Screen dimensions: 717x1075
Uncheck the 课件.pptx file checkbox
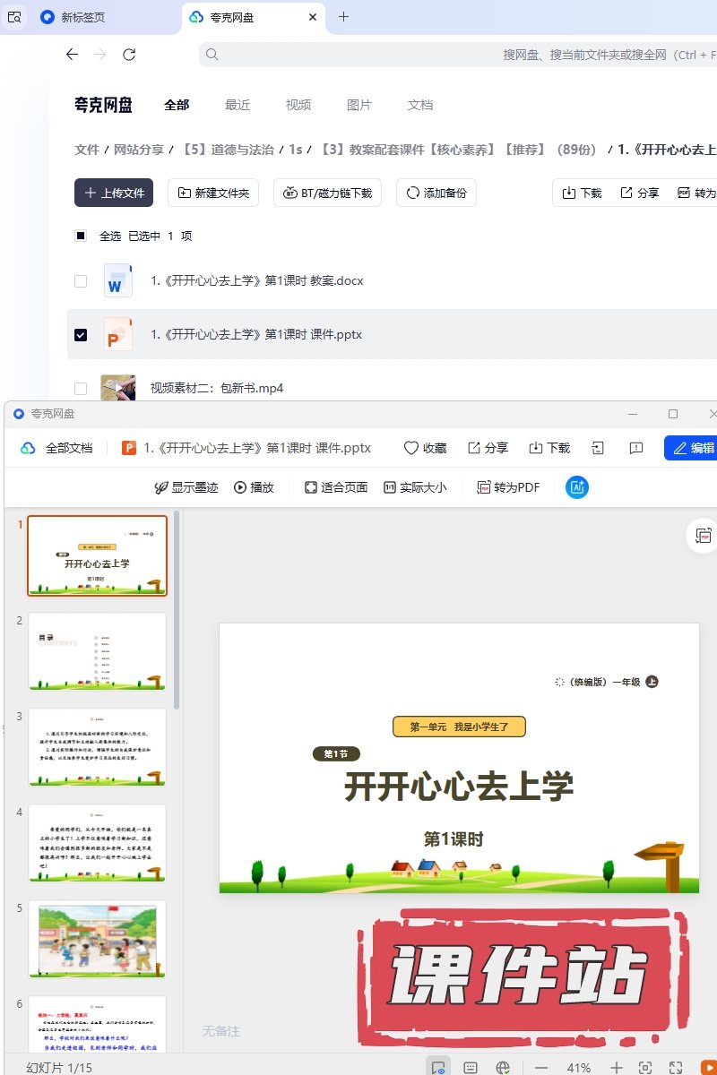pyautogui.click(x=81, y=335)
